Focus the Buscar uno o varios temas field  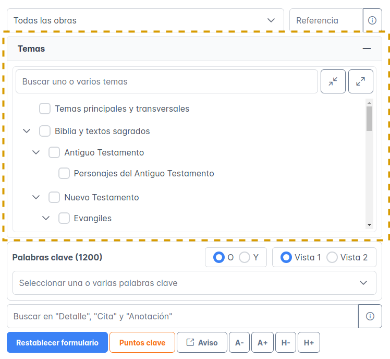[x=166, y=81]
